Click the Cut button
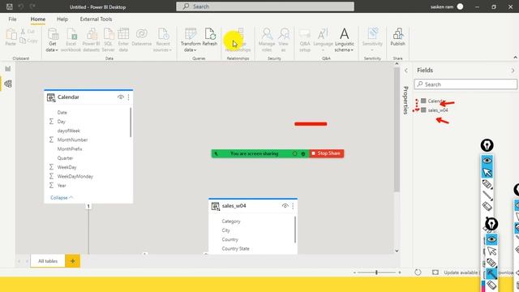 28,32
